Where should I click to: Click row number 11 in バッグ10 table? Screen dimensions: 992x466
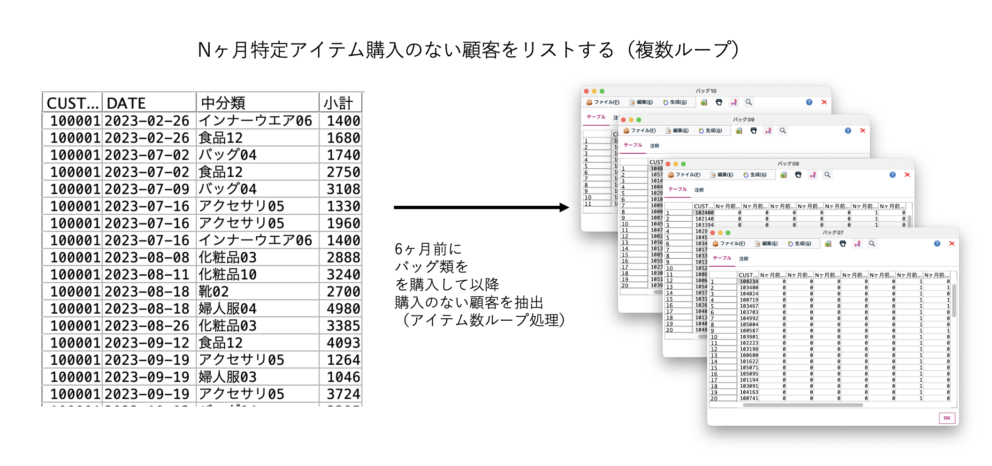(x=589, y=204)
